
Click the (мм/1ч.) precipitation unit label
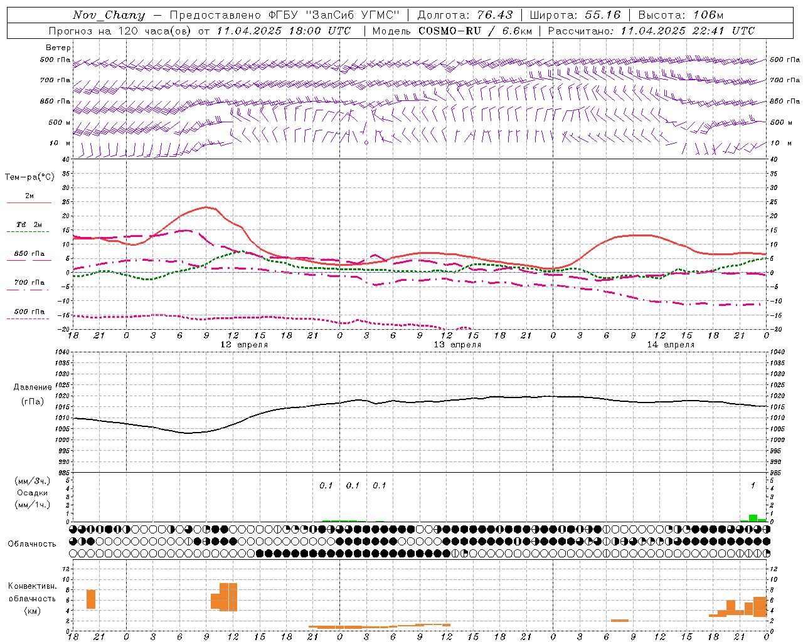33,505
